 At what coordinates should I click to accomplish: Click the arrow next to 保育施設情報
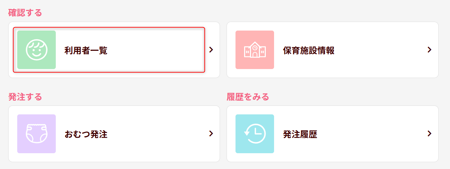[x=429, y=50]
